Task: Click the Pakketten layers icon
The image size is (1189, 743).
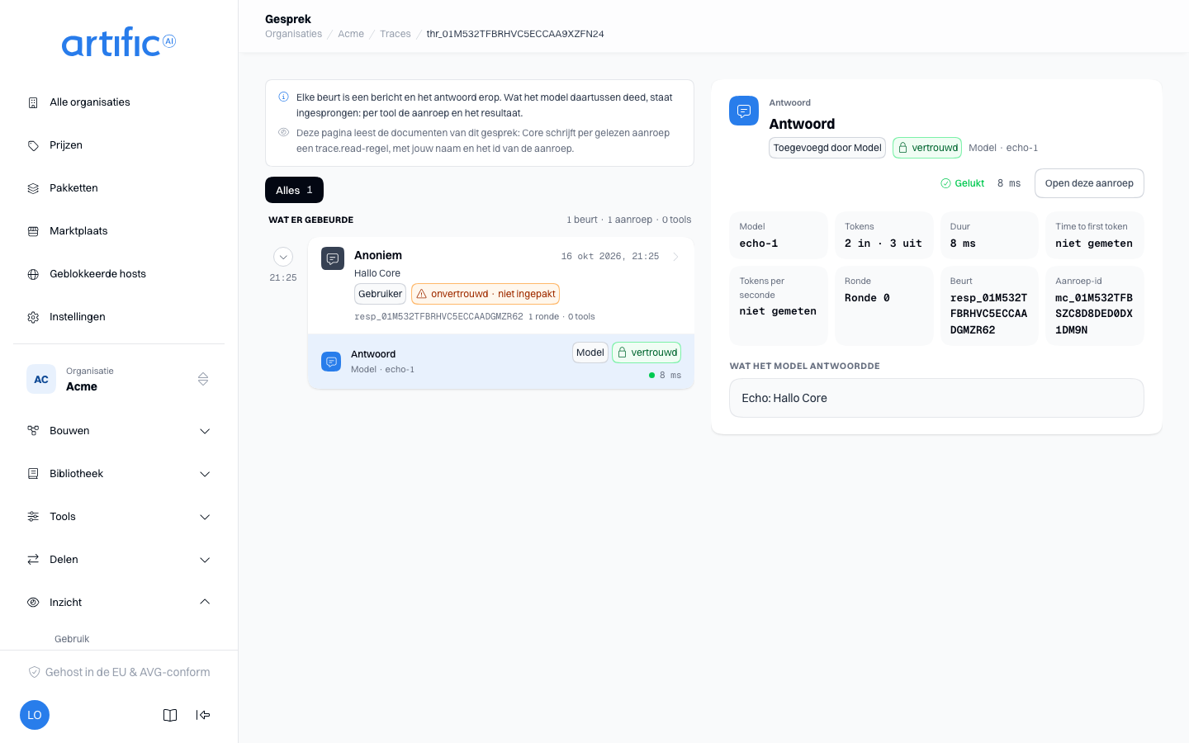Action: click(x=33, y=188)
